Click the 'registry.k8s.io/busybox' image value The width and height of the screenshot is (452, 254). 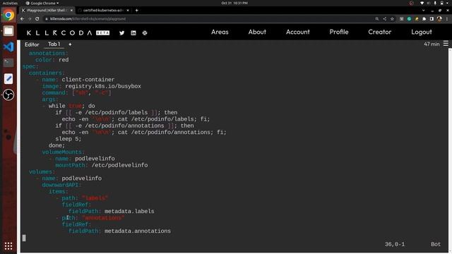point(103,86)
